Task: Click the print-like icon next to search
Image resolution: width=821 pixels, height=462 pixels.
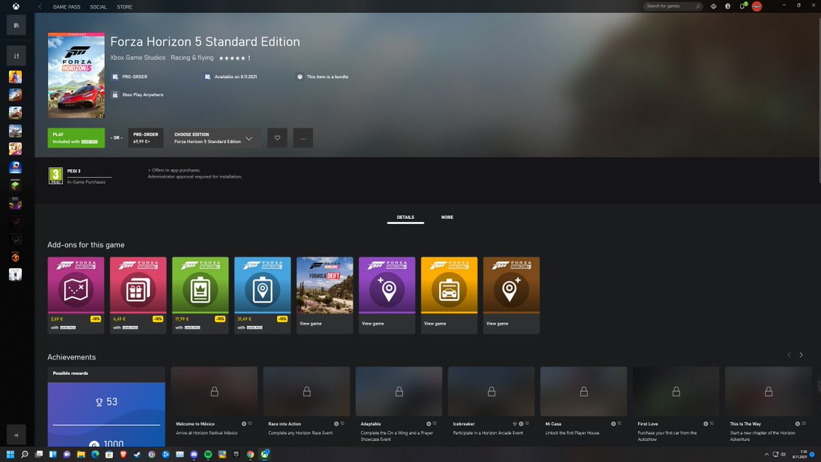Action: tap(714, 6)
